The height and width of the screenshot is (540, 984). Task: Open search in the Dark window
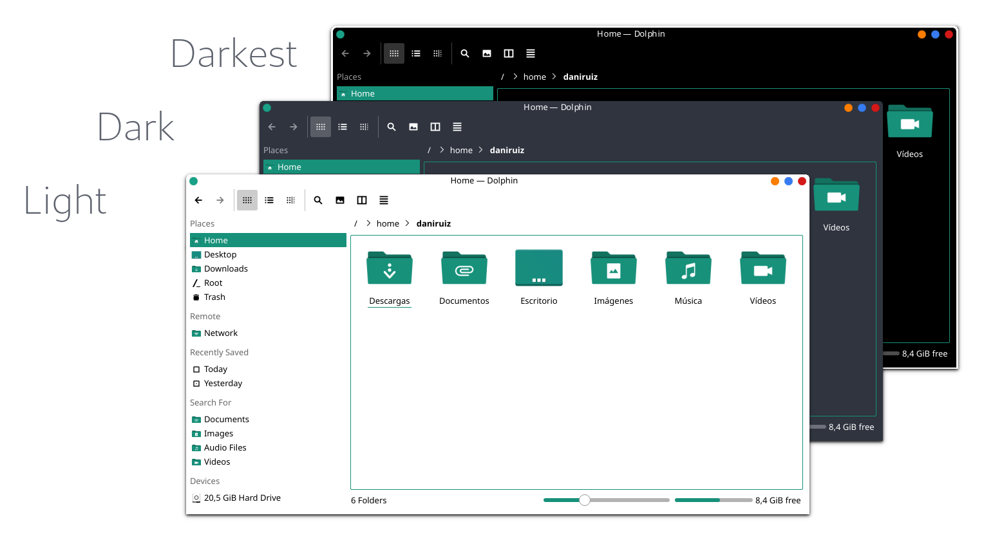(x=392, y=127)
